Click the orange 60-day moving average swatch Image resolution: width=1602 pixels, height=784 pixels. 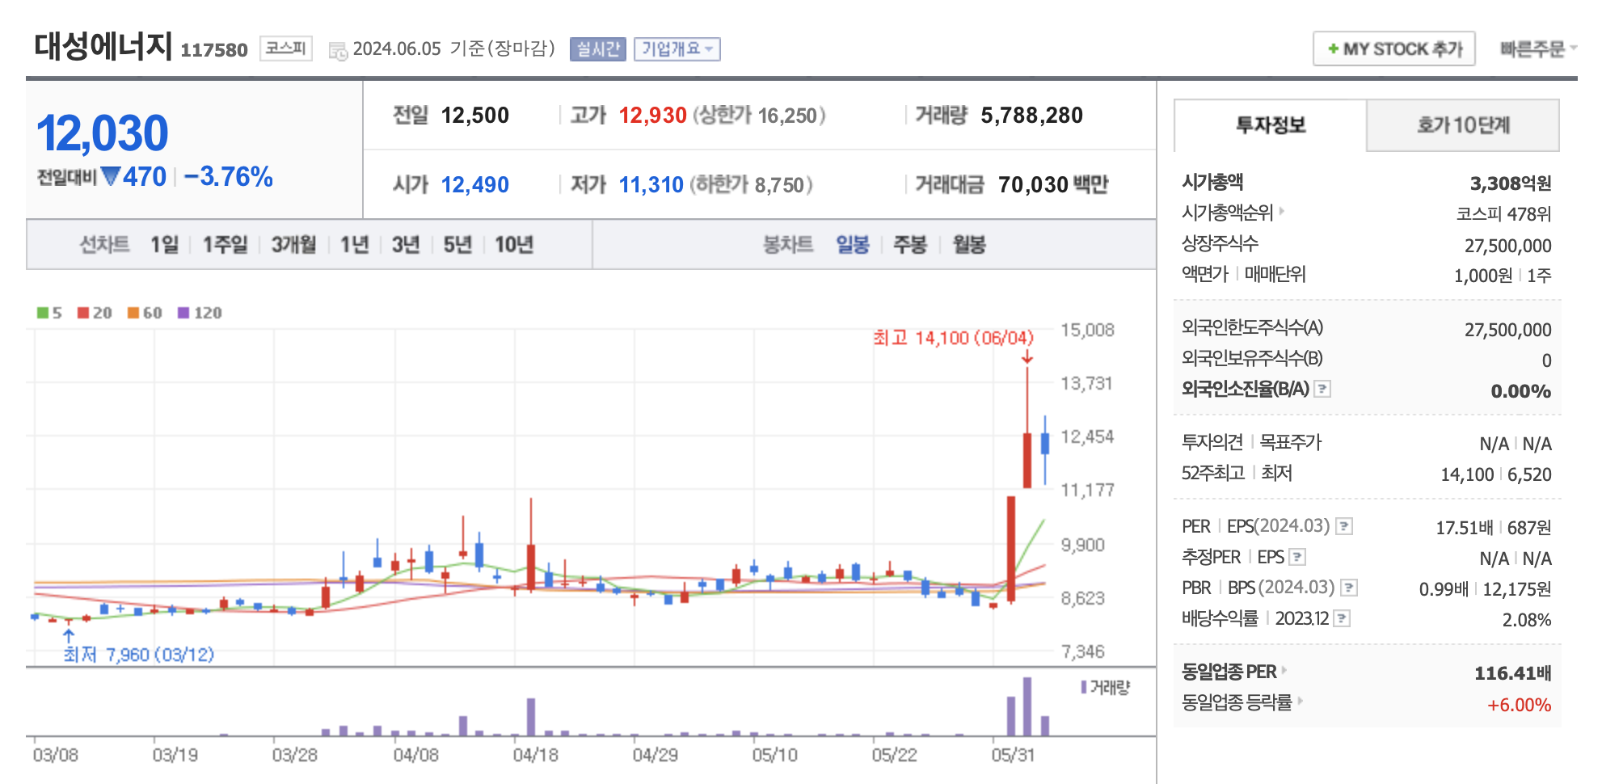[133, 313]
